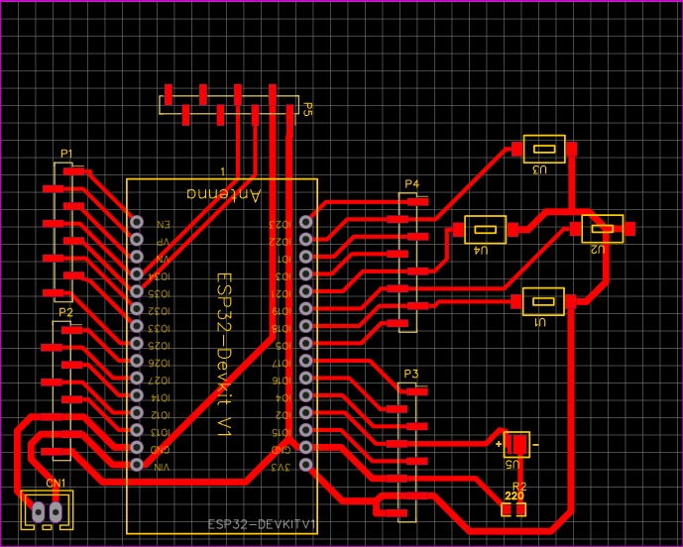Select the GND pad adjacent to VIN
683x547 pixels.
137,447
